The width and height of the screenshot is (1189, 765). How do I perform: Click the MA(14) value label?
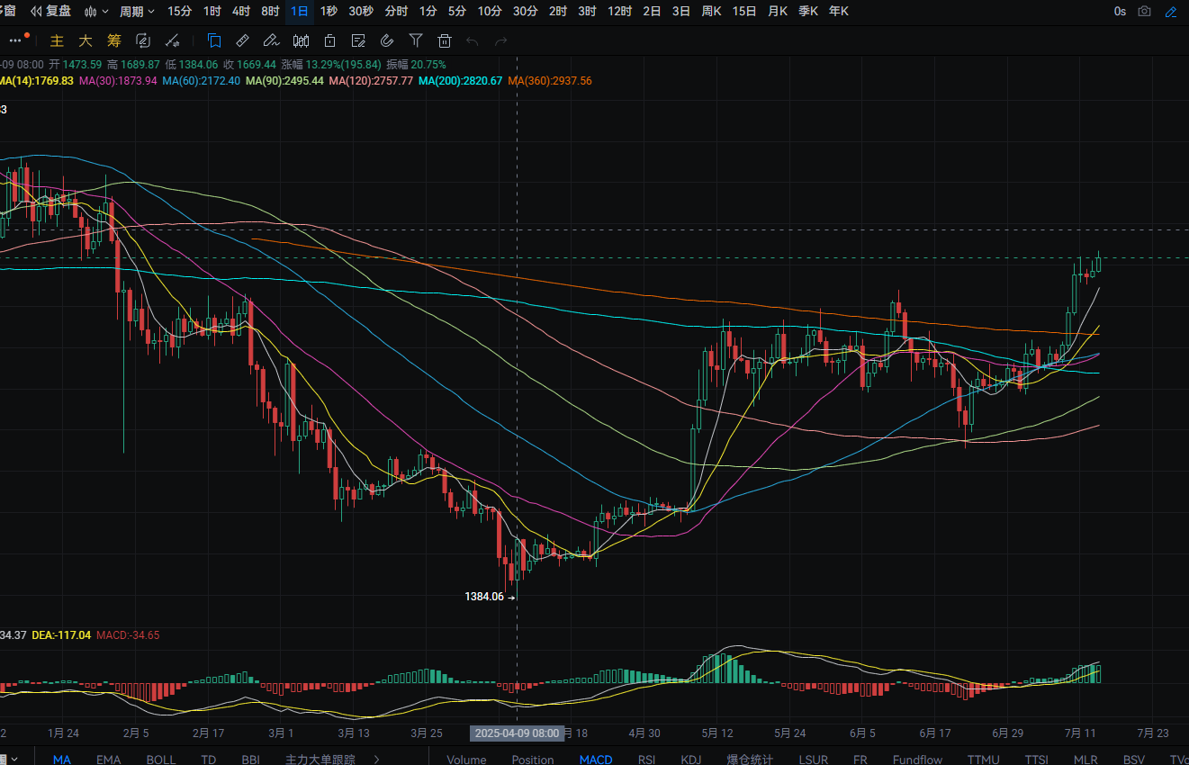pyautogui.click(x=37, y=81)
